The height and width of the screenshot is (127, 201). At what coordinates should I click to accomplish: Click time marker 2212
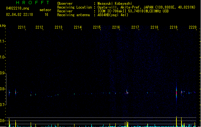(x=39, y=27)
